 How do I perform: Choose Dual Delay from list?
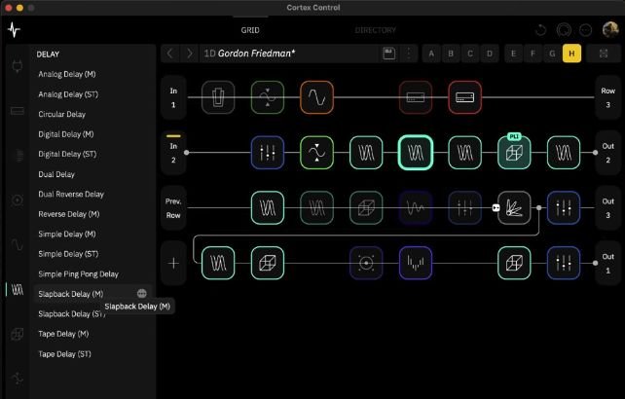[x=56, y=174]
